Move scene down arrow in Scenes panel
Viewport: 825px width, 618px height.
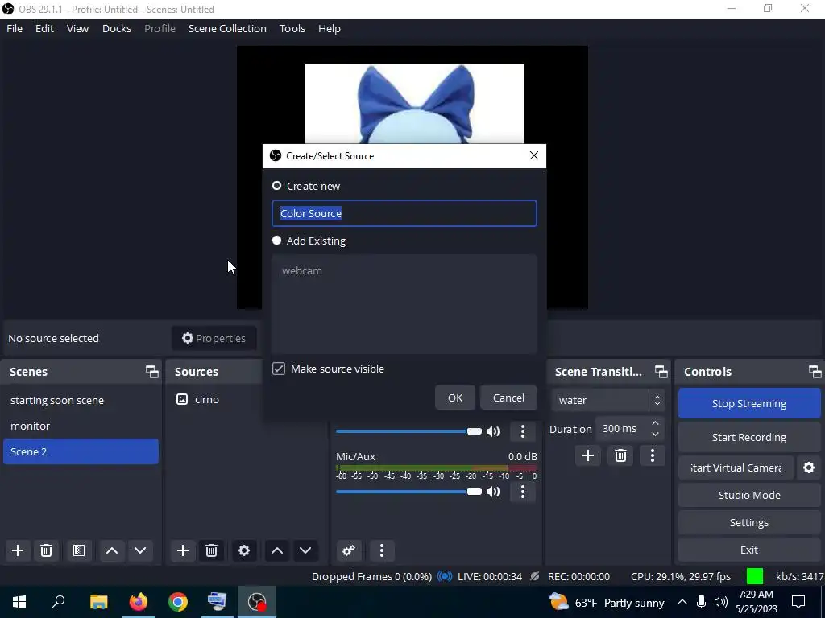point(140,550)
